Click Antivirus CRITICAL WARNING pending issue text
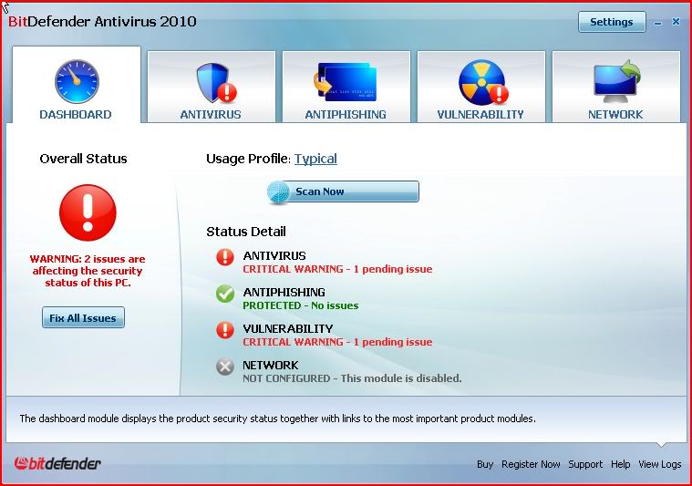The width and height of the screenshot is (692, 486). click(337, 269)
